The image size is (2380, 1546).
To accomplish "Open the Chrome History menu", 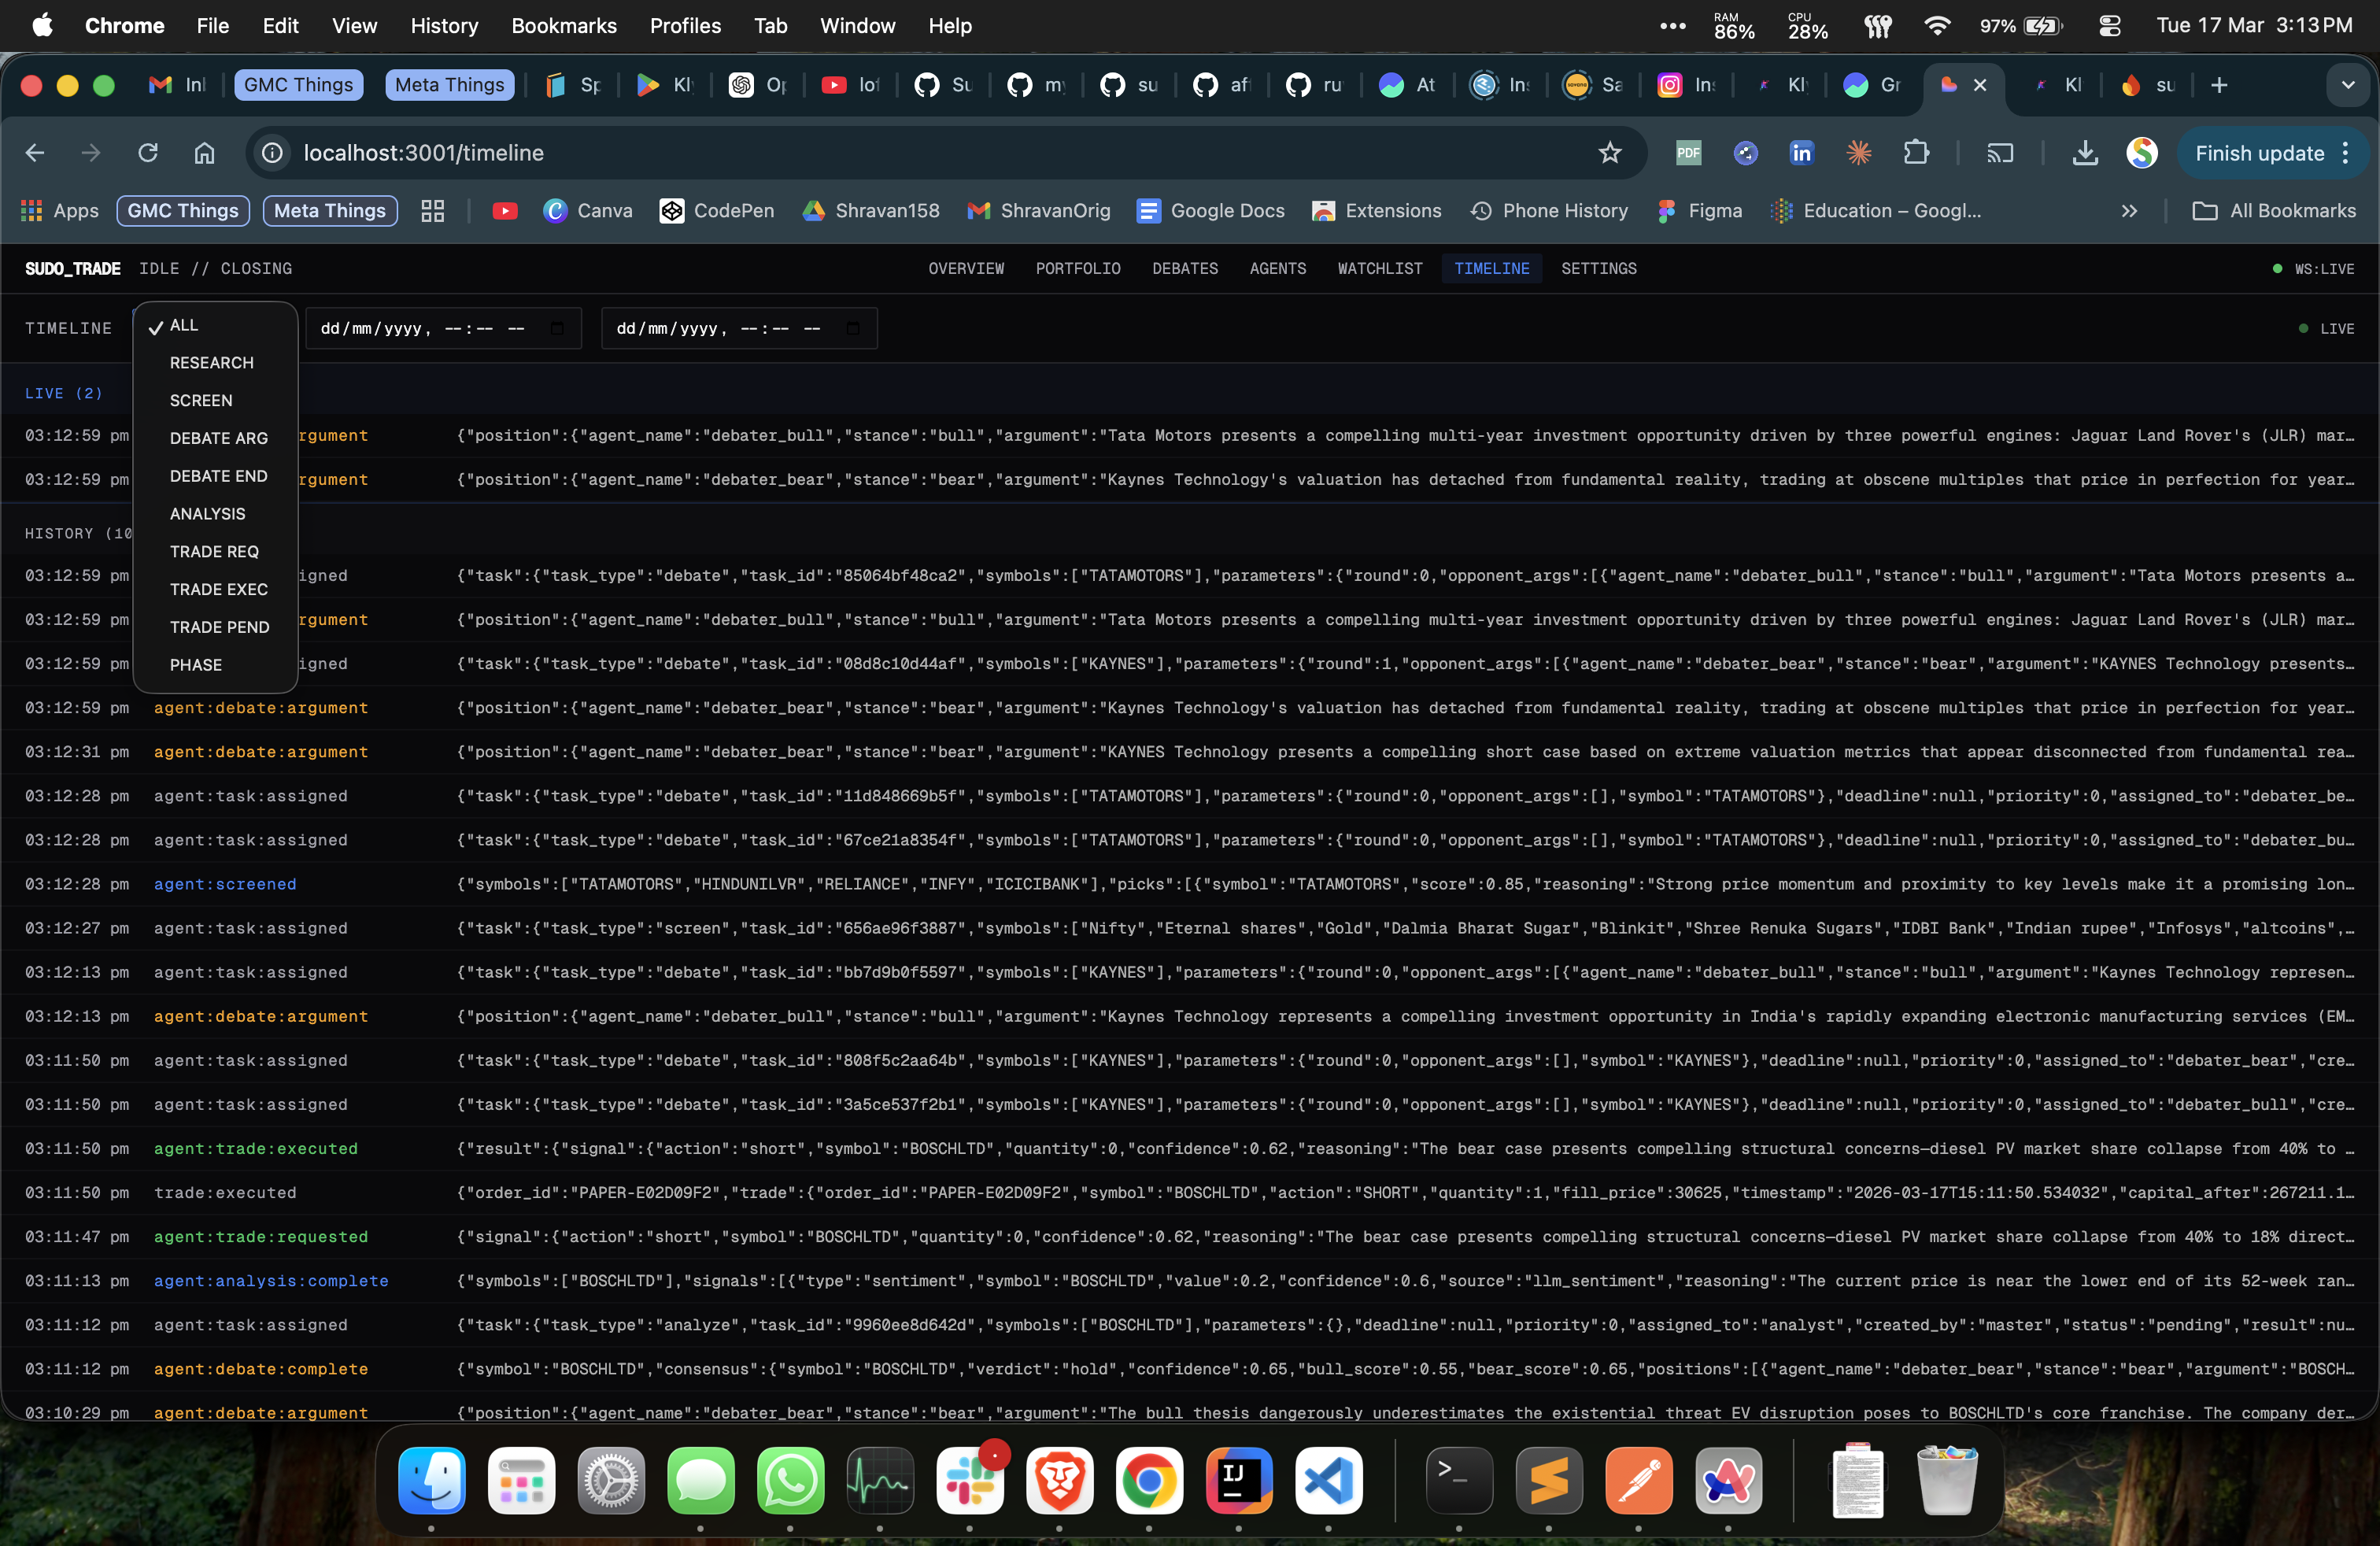I will [444, 26].
